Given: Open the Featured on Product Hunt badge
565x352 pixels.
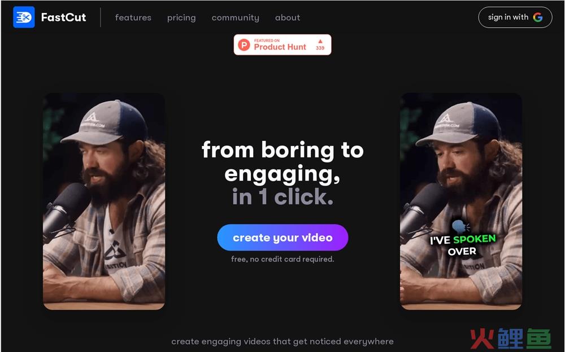Looking at the screenshot, I should pyautogui.click(x=282, y=45).
